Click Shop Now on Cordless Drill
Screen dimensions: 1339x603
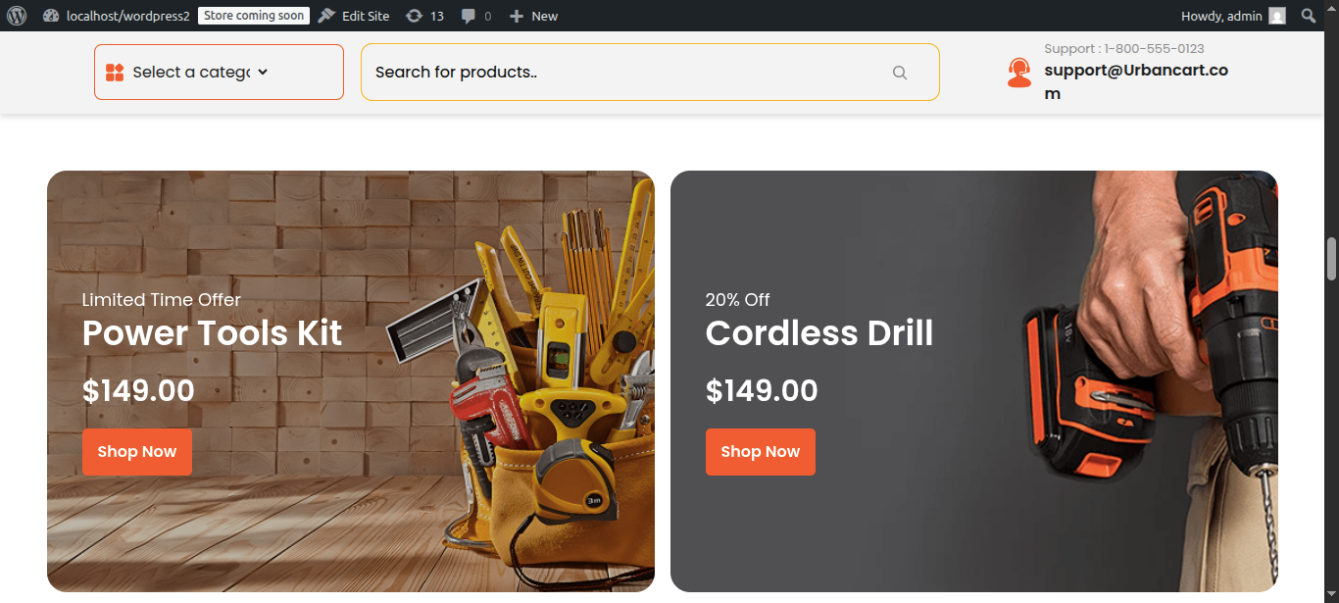pos(761,452)
